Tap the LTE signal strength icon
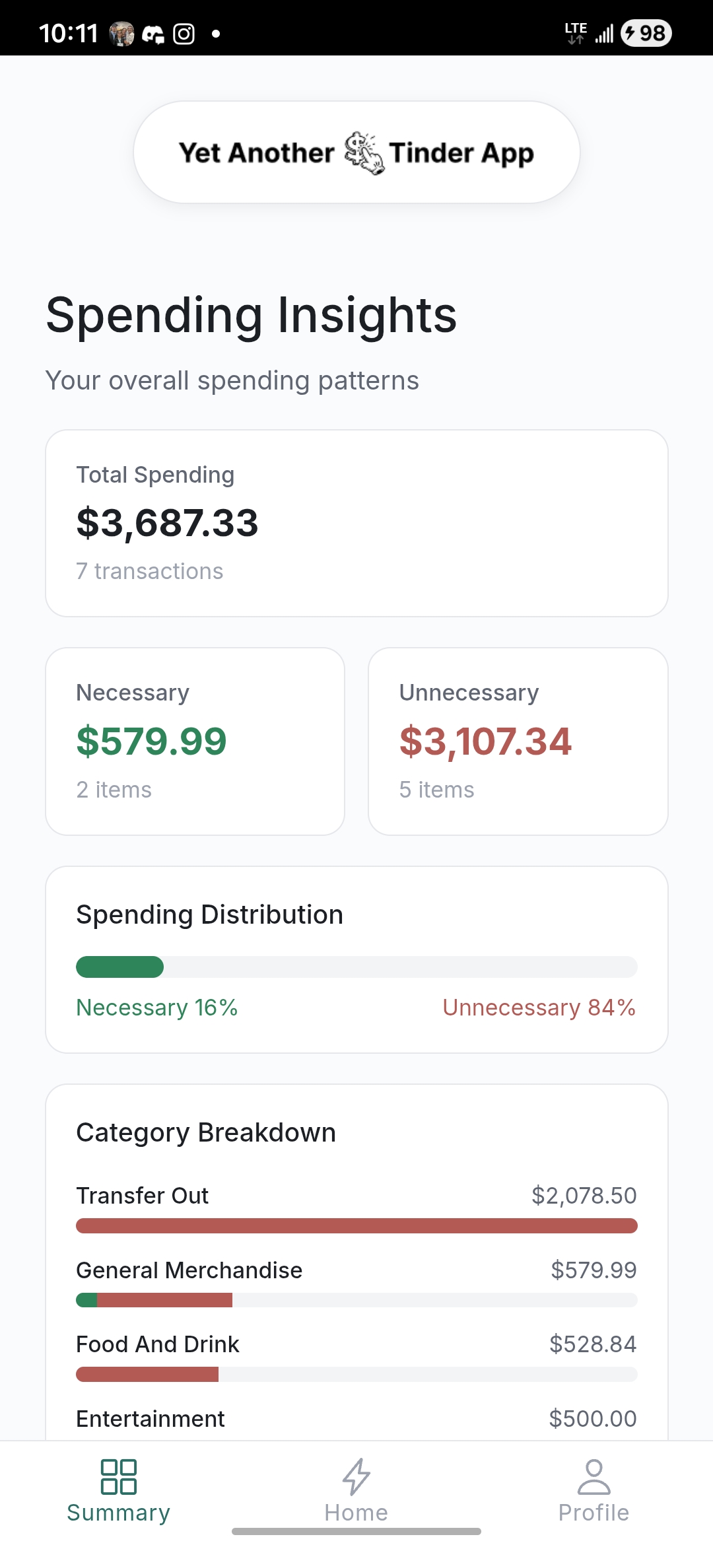This screenshot has width=713, height=1545. tap(604, 34)
